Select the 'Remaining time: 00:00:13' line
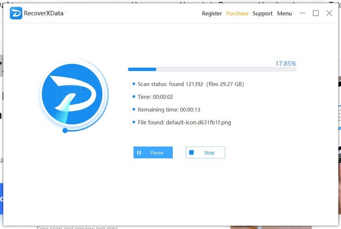 tap(169, 110)
